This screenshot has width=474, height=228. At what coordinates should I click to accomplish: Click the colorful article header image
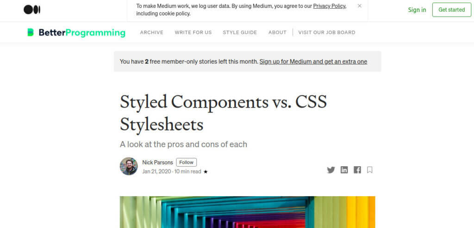click(247, 212)
